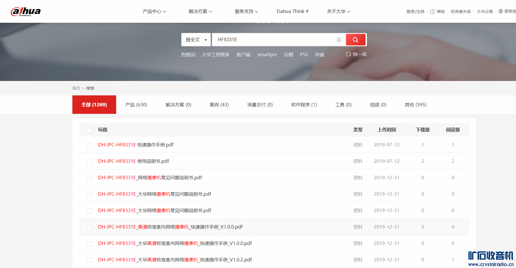Click the 搜索 breadcrumb text
516x268 pixels.
pyautogui.click(x=90, y=88)
